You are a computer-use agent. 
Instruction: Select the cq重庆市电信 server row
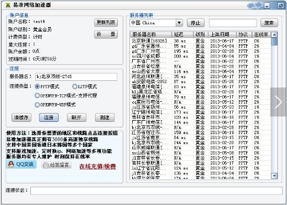click(201, 102)
